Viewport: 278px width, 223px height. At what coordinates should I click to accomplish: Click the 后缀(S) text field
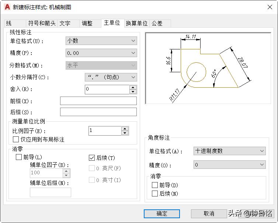[98, 112]
